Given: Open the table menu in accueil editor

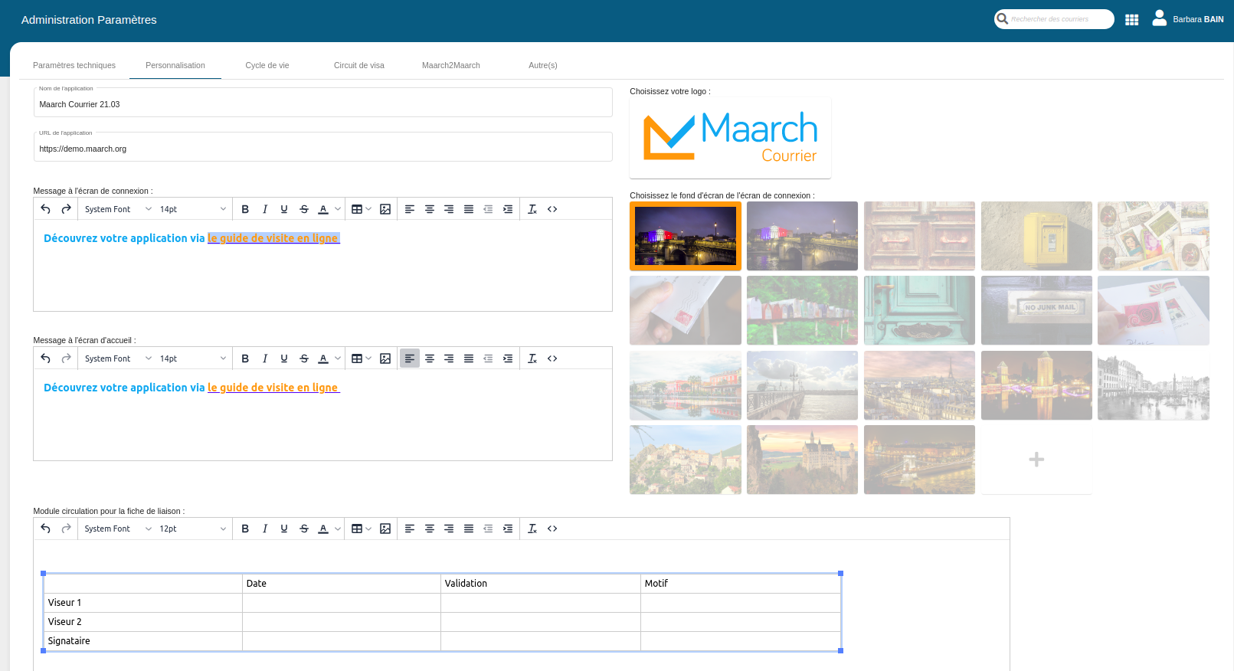Looking at the screenshot, I should click(361, 358).
